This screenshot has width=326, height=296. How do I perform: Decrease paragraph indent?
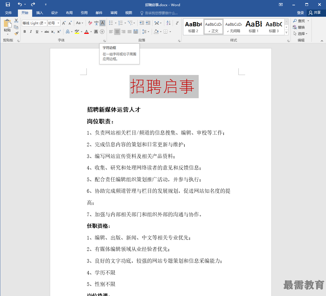[142, 23]
